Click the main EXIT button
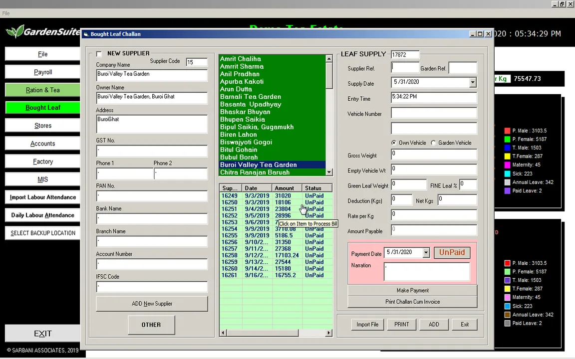This screenshot has height=359, width=575. point(42,334)
